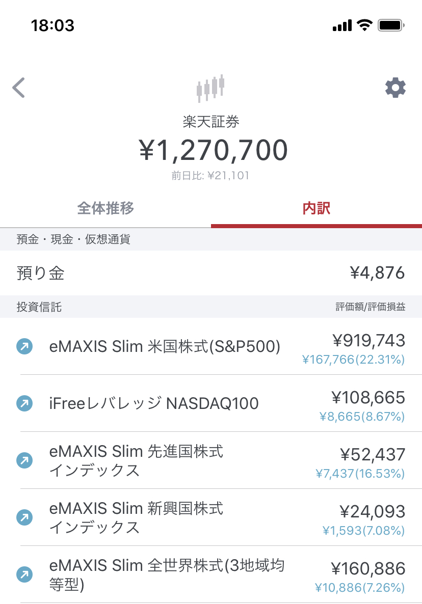Tap the candlestick chart icon
This screenshot has height=604, width=422.
[x=210, y=88]
